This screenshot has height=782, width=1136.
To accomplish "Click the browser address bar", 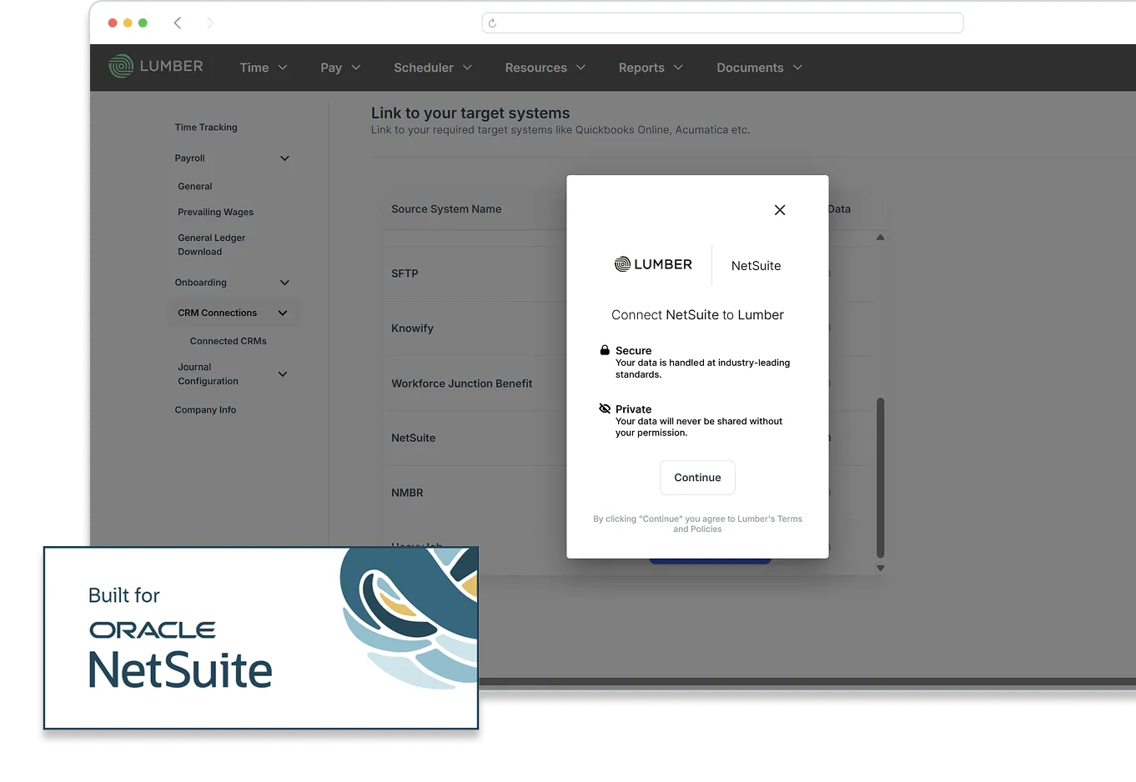I will coord(722,23).
